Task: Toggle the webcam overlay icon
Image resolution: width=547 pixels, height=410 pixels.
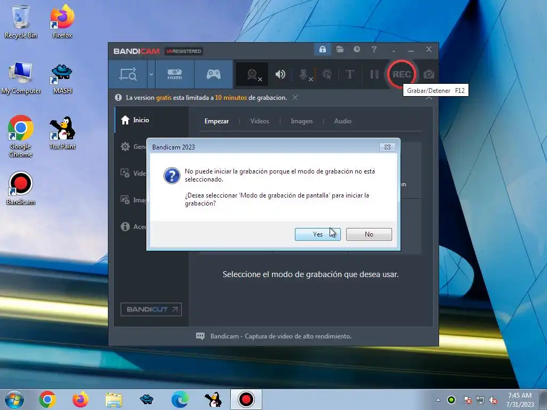Action: coord(253,74)
